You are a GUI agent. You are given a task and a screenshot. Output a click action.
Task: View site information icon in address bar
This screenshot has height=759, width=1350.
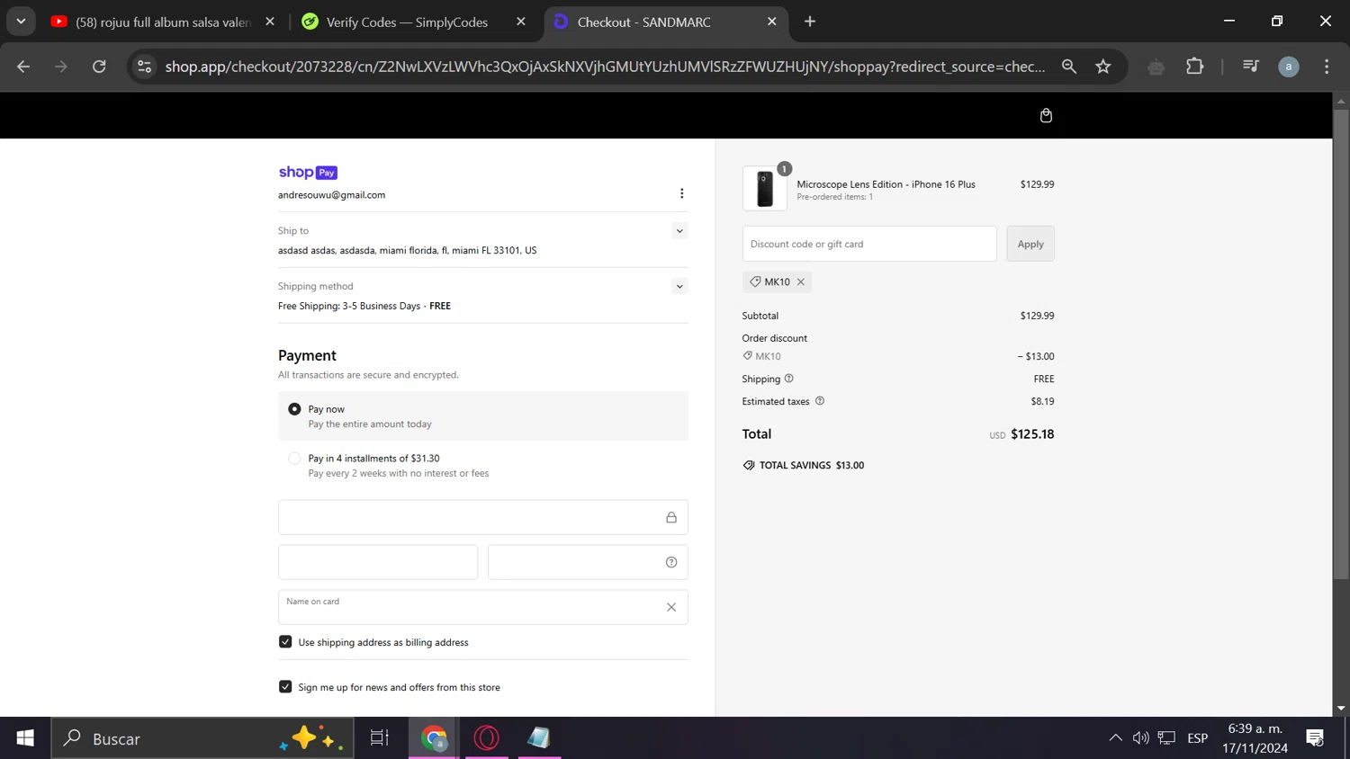144,67
